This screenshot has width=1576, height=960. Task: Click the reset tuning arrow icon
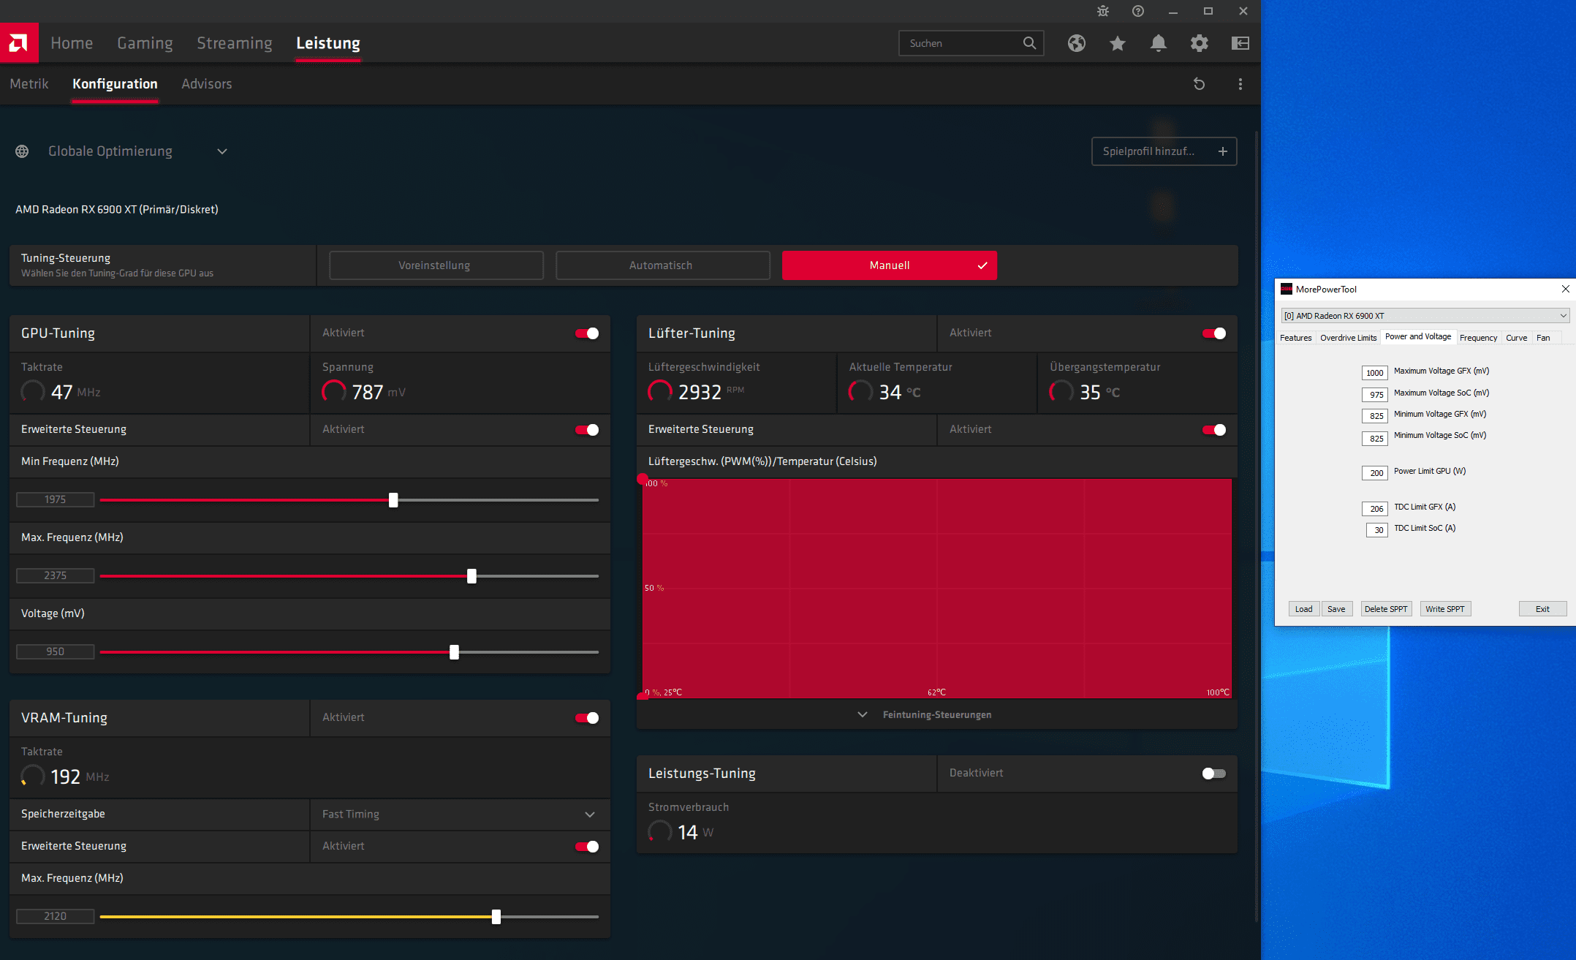[1199, 84]
